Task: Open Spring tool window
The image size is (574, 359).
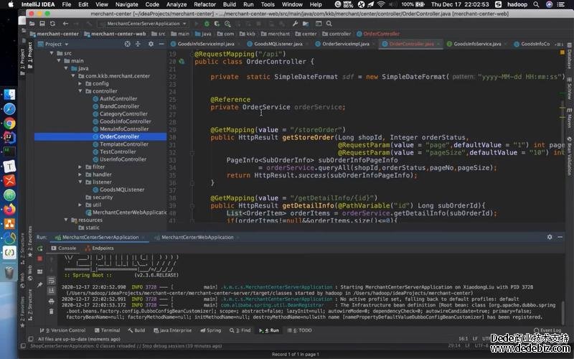Action: tap(210, 330)
